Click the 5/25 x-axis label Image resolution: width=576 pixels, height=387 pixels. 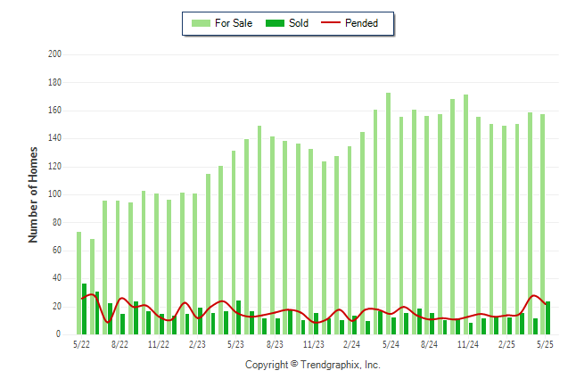click(x=545, y=344)
